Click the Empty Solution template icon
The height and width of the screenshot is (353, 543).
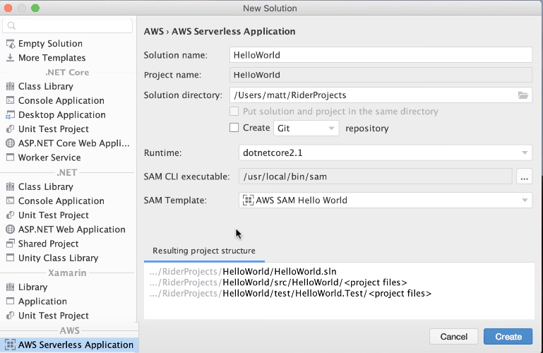(10, 44)
